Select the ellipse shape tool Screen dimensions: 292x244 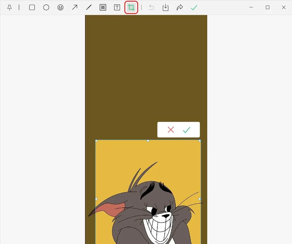(x=46, y=8)
